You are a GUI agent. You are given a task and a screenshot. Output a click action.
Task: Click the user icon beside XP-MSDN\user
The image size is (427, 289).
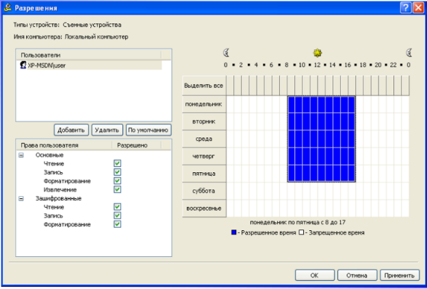[x=23, y=65]
